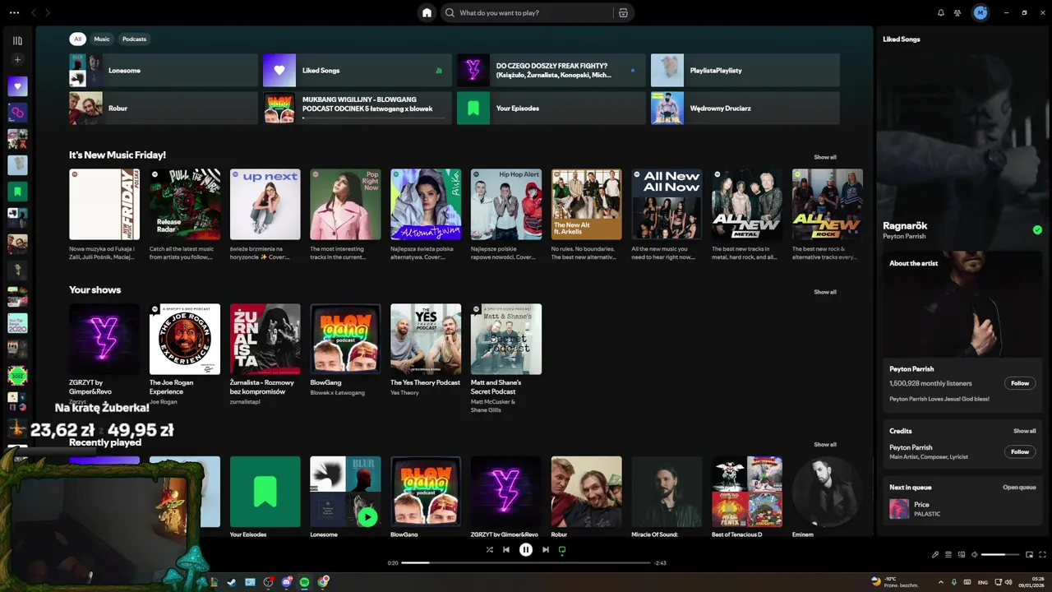Show all for New Music Friday
This screenshot has width=1052, height=592.
[x=825, y=157]
